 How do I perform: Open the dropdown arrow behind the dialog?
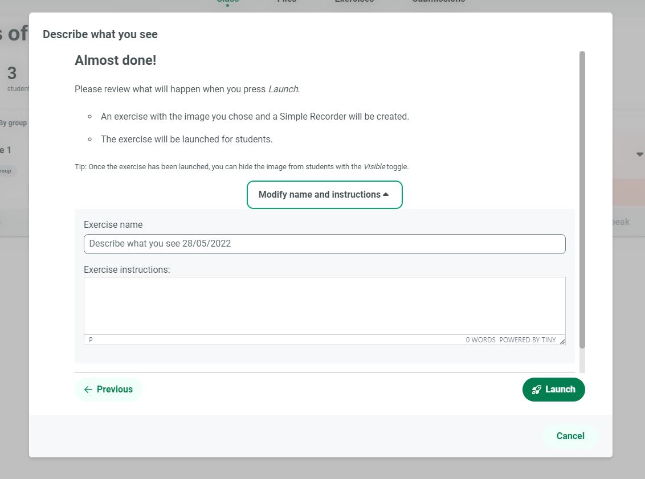click(x=639, y=154)
